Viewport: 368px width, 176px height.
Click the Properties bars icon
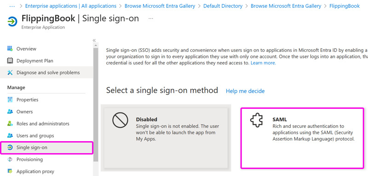coord(10,100)
